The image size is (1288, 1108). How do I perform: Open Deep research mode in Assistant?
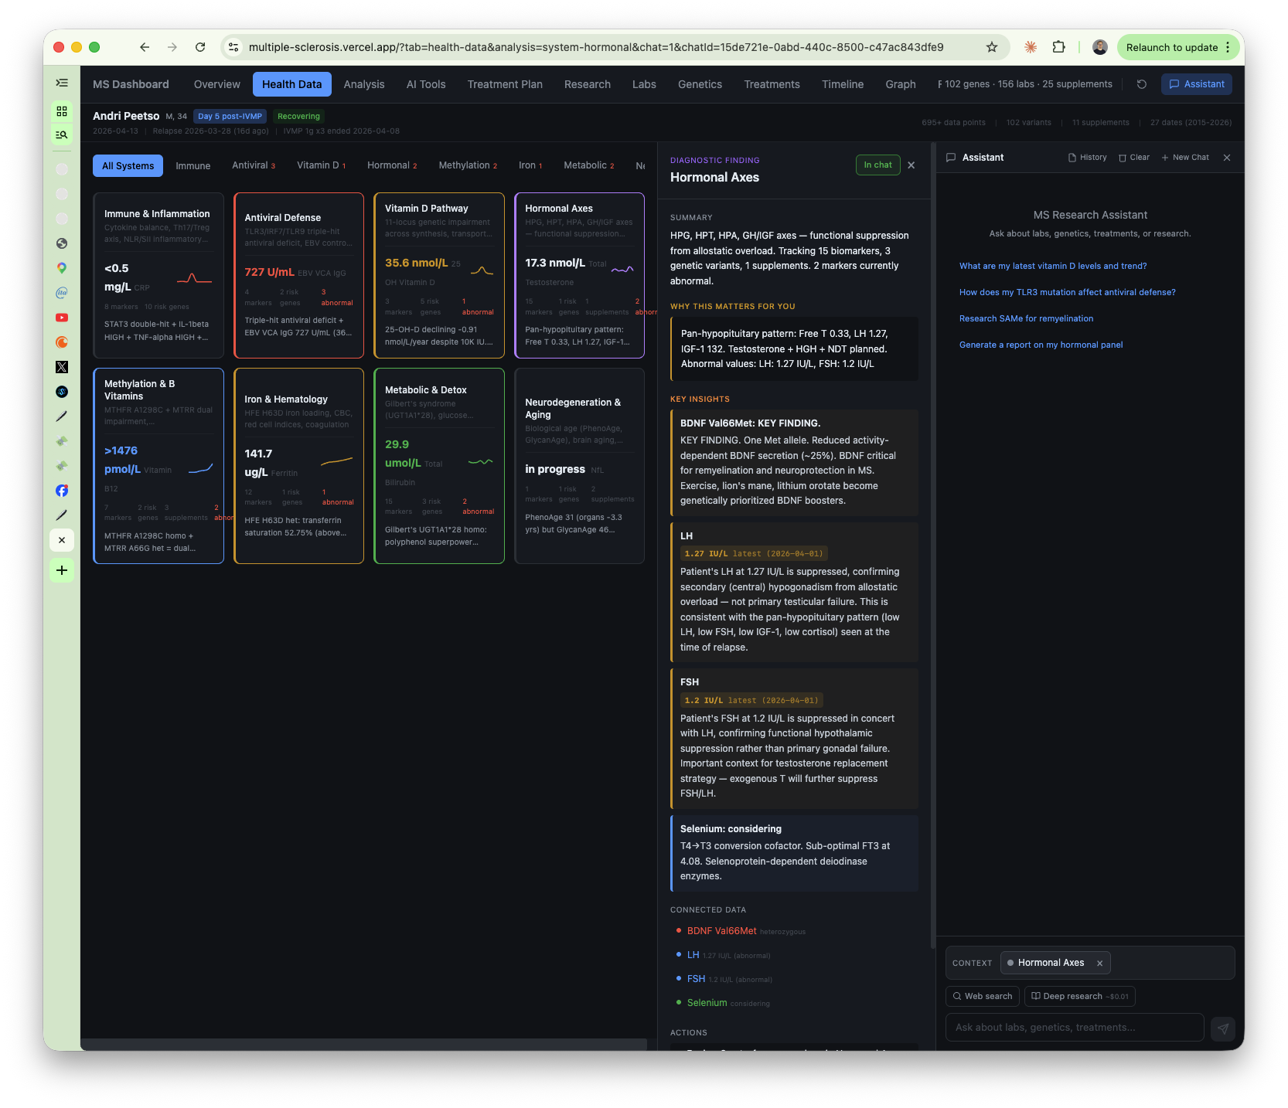pyautogui.click(x=1079, y=996)
